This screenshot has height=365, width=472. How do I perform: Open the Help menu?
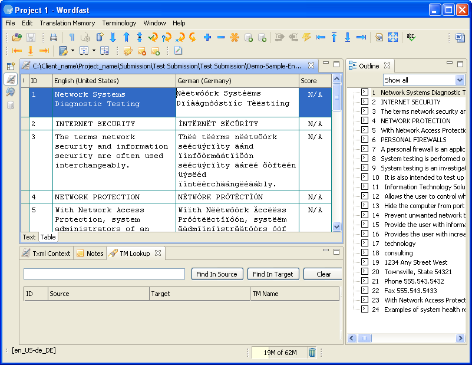point(179,23)
